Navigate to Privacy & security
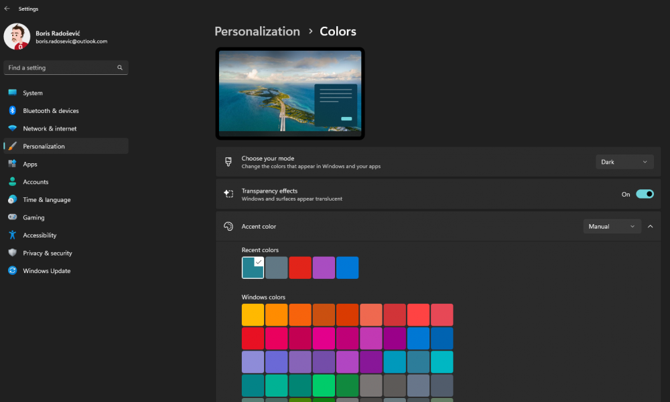The height and width of the screenshot is (402, 670). [66, 253]
